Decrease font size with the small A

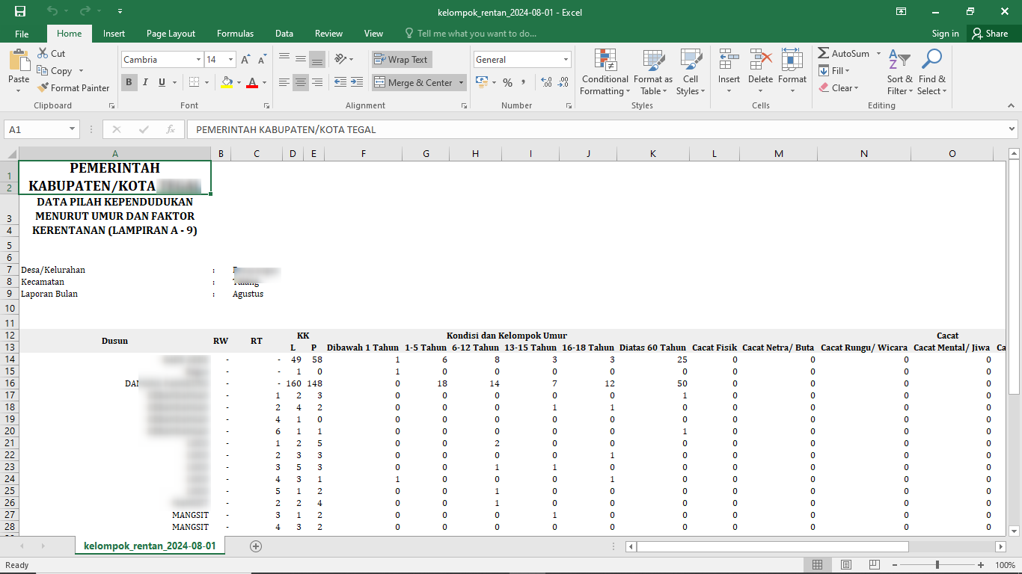tap(262, 60)
